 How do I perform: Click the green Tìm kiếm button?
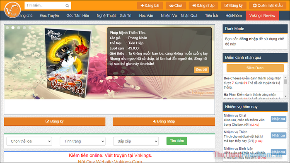click(177, 141)
